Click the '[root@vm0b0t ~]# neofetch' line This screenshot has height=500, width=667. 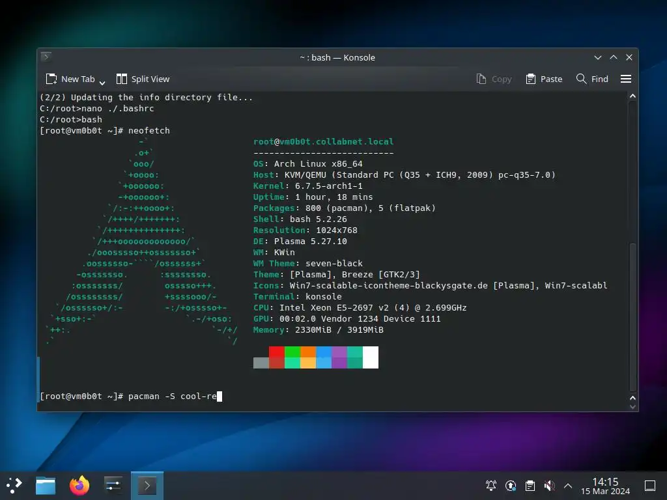[105, 130]
